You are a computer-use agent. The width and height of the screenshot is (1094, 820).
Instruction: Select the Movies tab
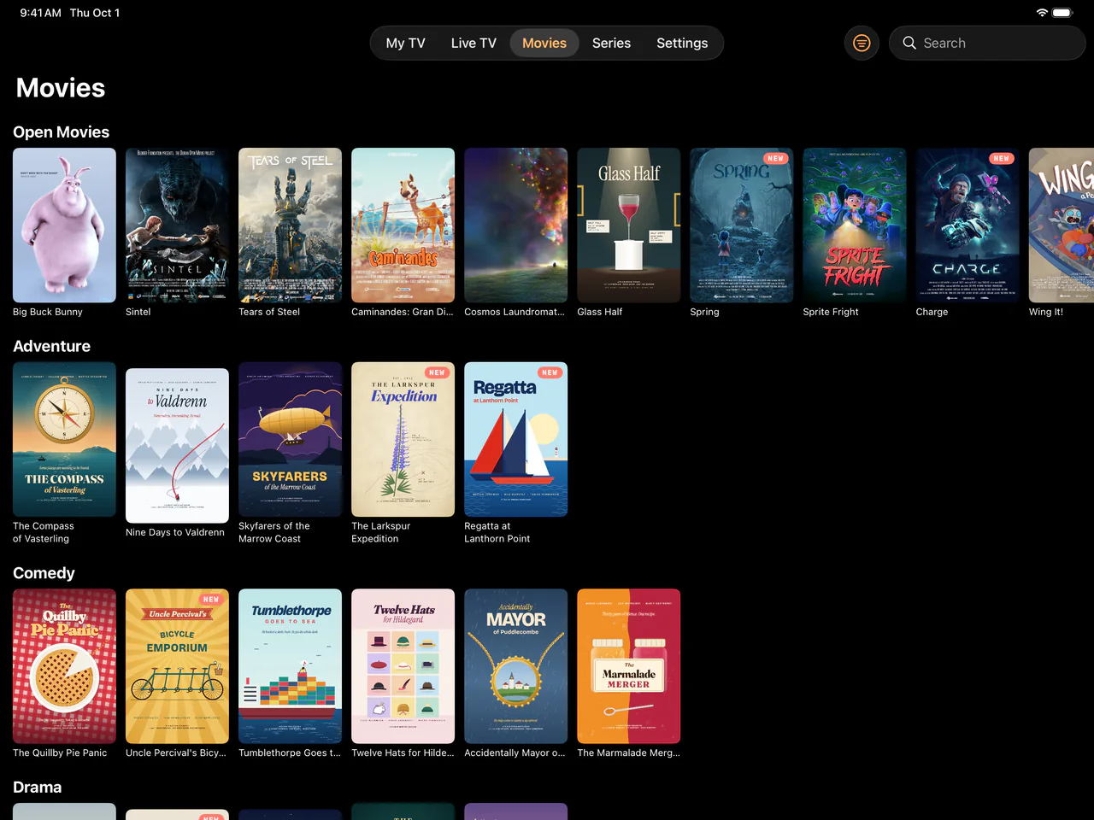click(544, 43)
